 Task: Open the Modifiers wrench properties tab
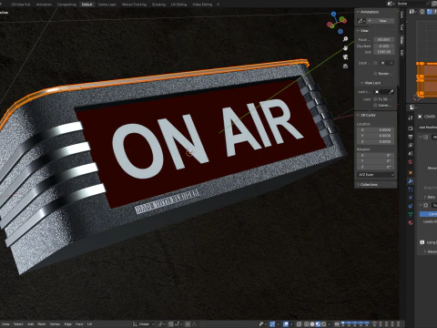pyautogui.click(x=411, y=181)
